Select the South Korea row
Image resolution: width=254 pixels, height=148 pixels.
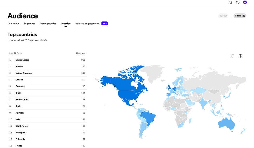(x=47, y=126)
